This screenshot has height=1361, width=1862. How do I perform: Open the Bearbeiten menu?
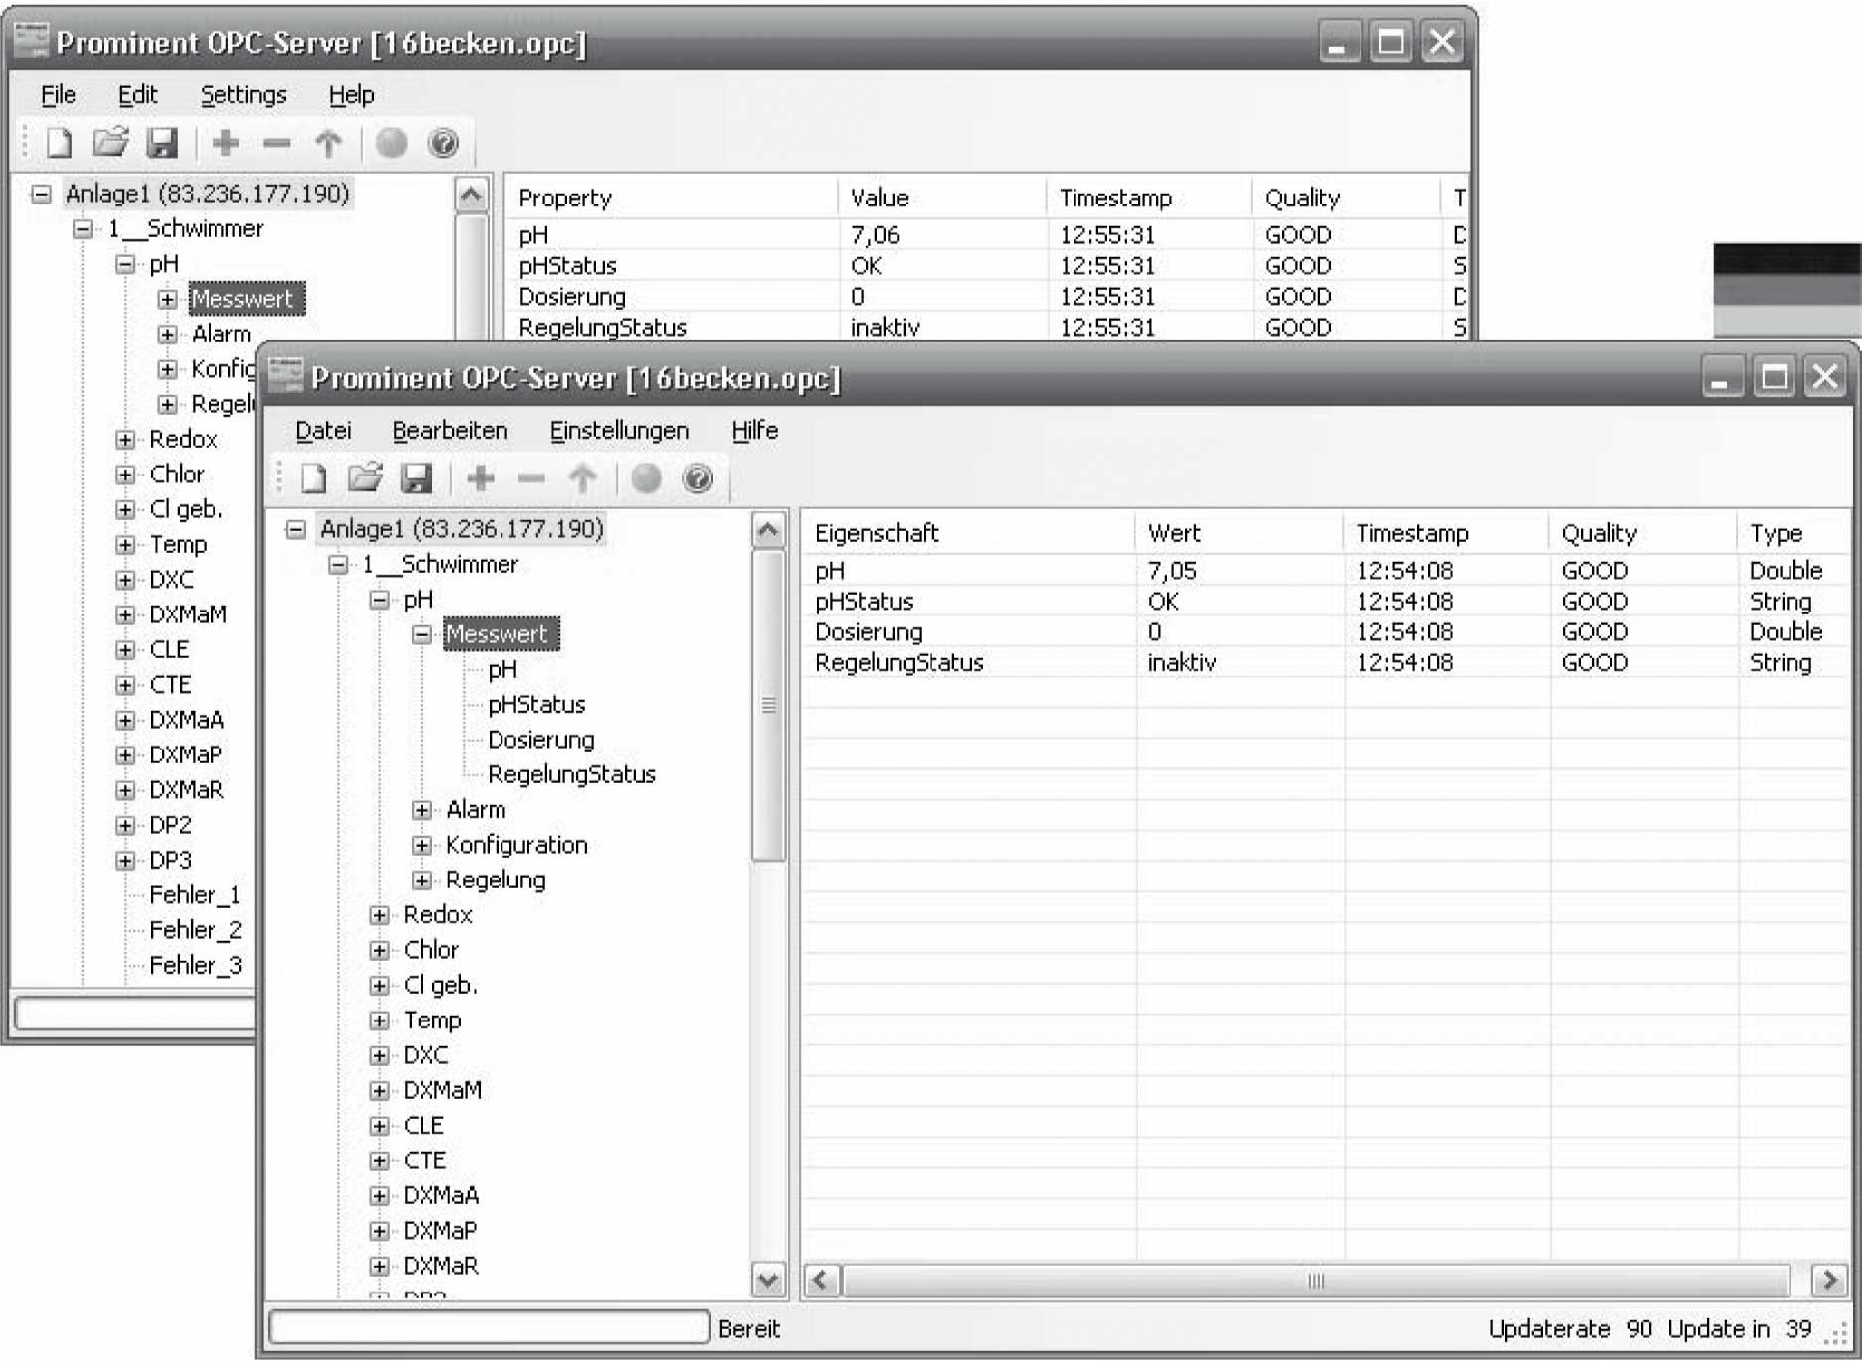450,430
